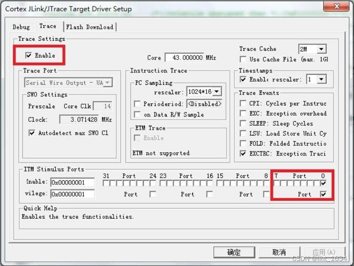Enable CPI Cycles per Instruction event
This screenshot has height=266, width=354.
click(243, 104)
